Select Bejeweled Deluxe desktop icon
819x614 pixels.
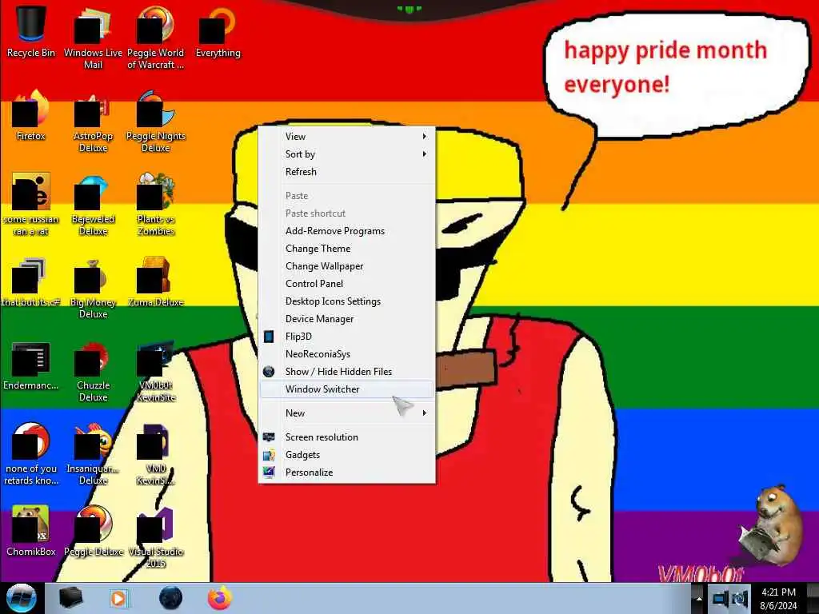93,204
